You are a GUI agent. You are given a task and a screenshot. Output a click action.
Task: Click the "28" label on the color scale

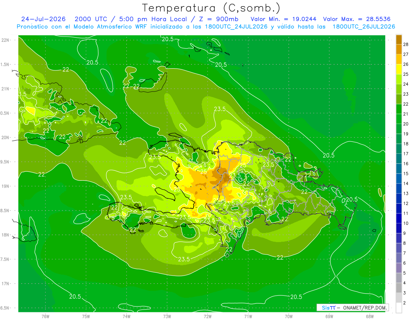(406, 44)
